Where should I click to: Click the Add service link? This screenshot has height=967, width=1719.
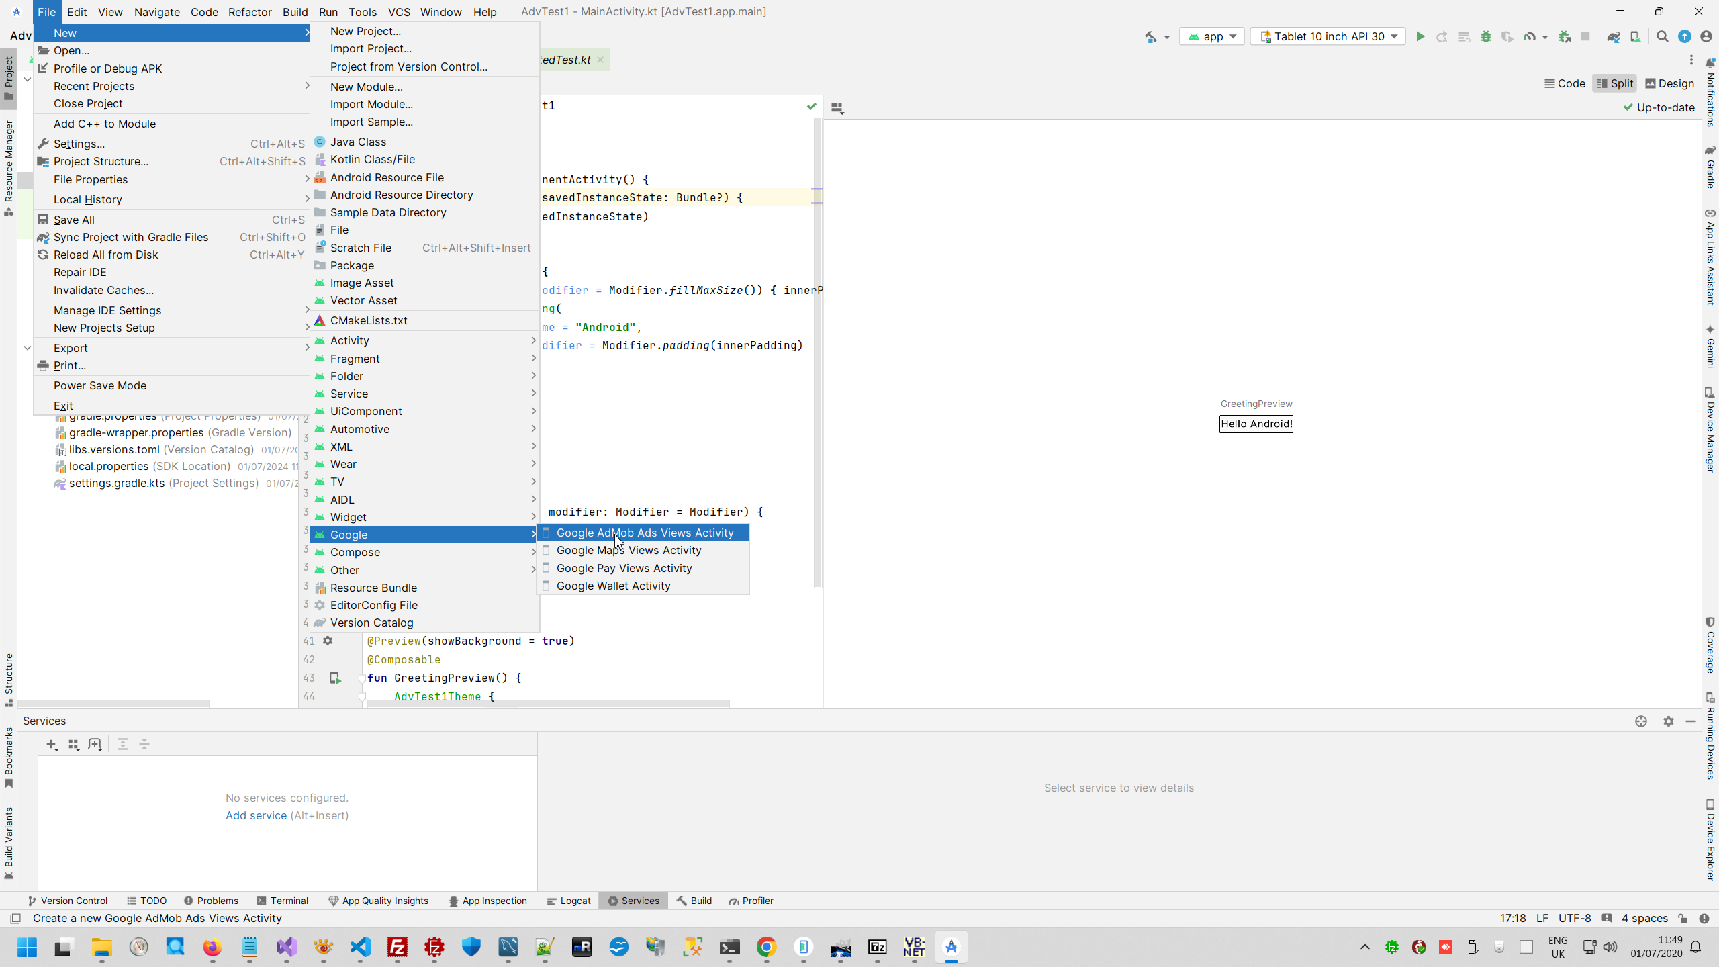click(x=256, y=815)
